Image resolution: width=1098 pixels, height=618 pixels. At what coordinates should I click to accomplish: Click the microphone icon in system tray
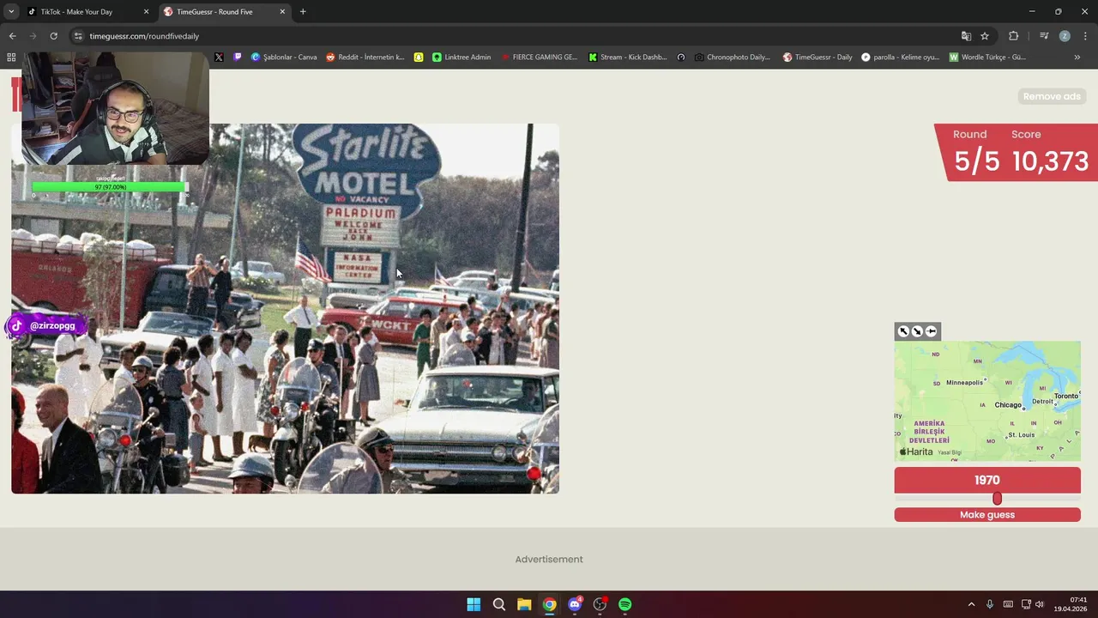(x=990, y=604)
